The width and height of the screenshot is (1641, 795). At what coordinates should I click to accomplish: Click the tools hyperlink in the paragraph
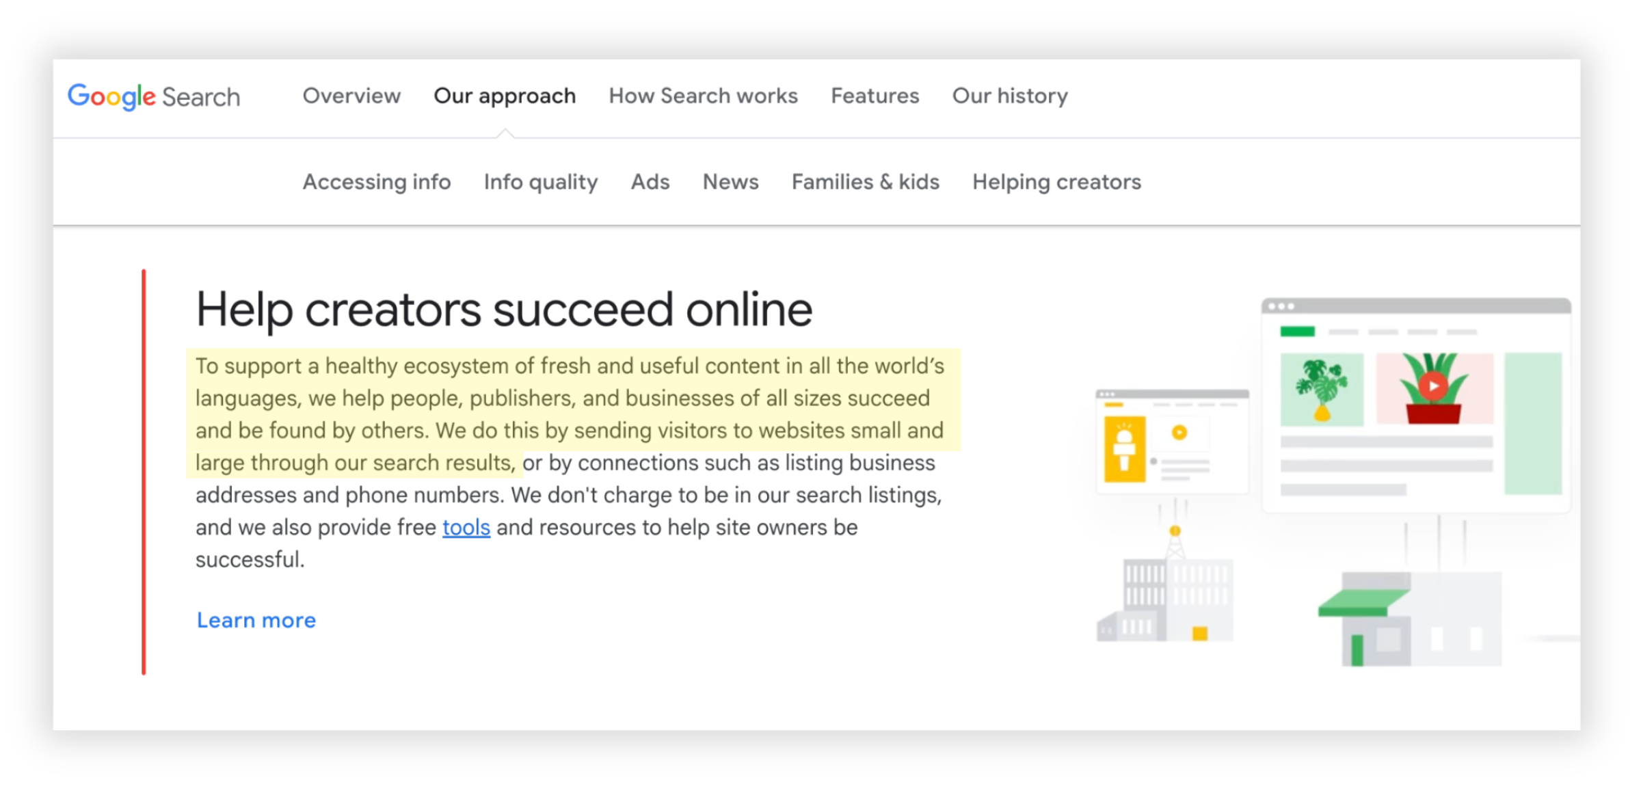(x=466, y=527)
